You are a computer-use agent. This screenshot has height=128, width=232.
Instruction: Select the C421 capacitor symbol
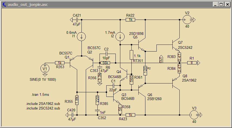pyautogui.click(x=77, y=20)
